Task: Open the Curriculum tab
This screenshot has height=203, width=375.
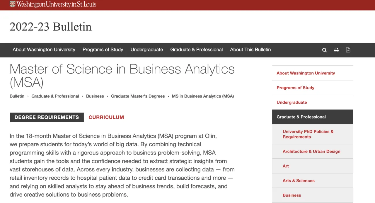Action: tap(106, 117)
